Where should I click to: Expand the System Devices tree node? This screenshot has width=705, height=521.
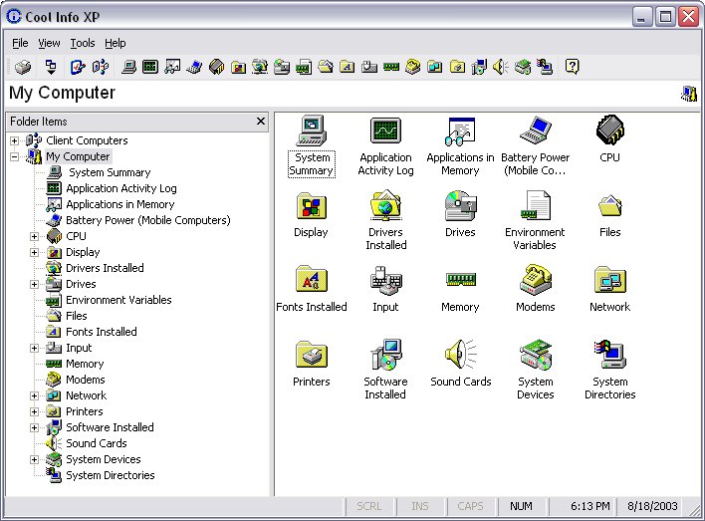34,459
